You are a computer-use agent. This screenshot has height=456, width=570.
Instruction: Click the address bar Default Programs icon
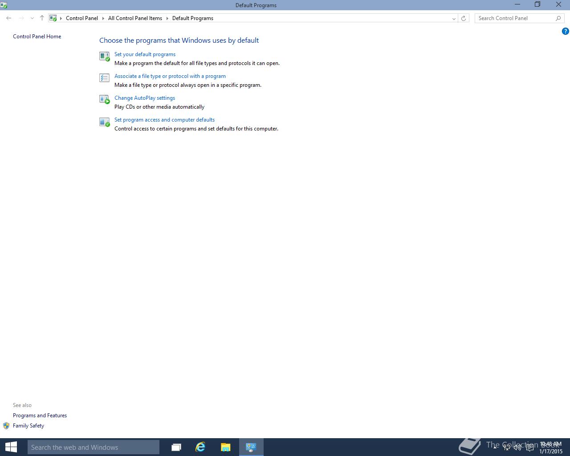pos(53,18)
